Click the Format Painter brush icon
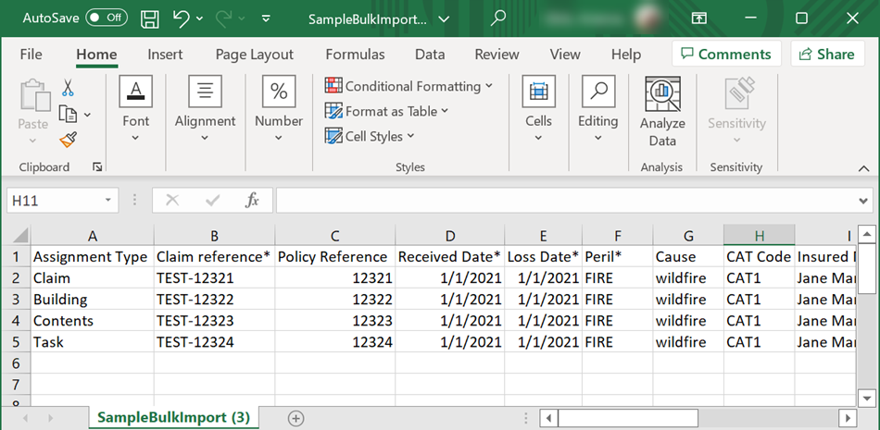This screenshot has height=430, width=880. [x=68, y=140]
